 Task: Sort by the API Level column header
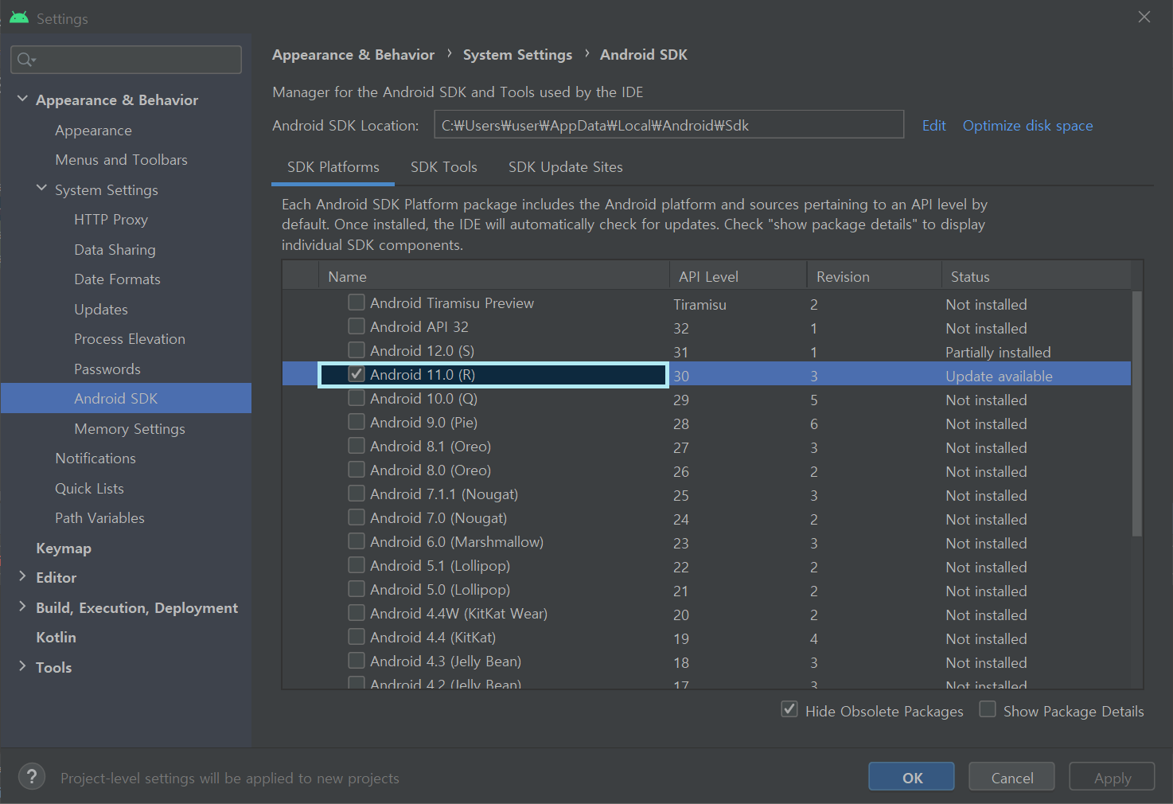[x=738, y=276]
